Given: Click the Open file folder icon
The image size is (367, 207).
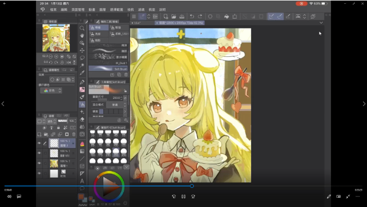Looking at the screenshot, I should [174, 16].
